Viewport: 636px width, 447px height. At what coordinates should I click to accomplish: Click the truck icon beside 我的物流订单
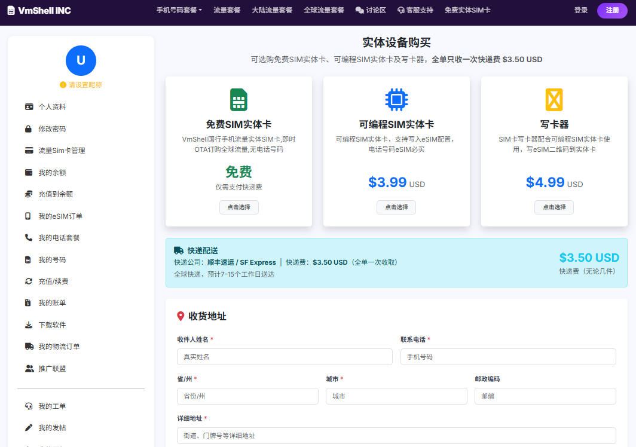(29, 347)
